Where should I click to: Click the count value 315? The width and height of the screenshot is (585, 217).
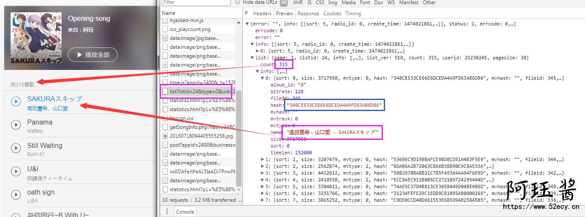283,65
